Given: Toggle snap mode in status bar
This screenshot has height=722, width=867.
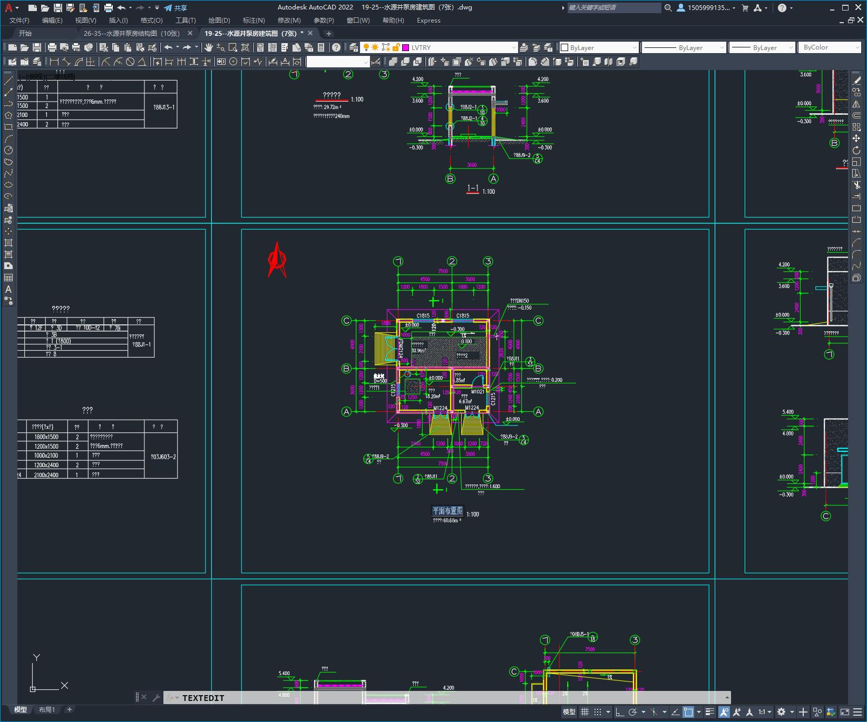Looking at the screenshot, I should (x=597, y=712).
